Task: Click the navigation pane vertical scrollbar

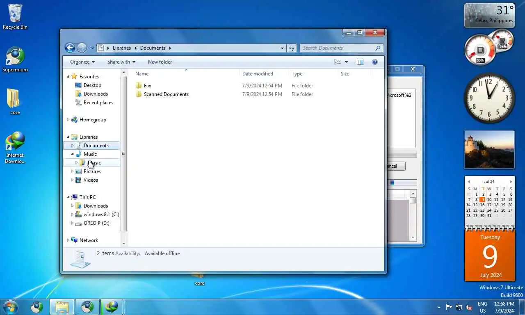Action: [x=124, y=154]
